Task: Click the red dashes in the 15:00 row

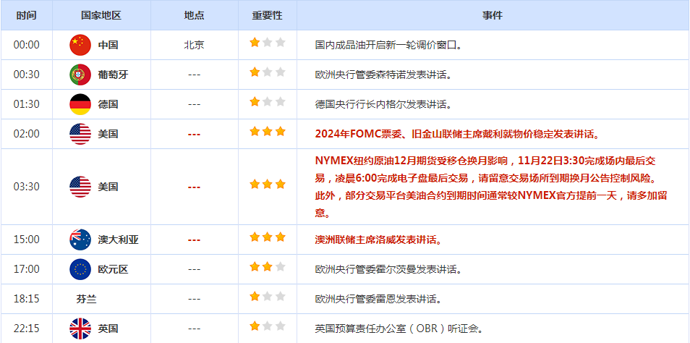Action: 194,240
